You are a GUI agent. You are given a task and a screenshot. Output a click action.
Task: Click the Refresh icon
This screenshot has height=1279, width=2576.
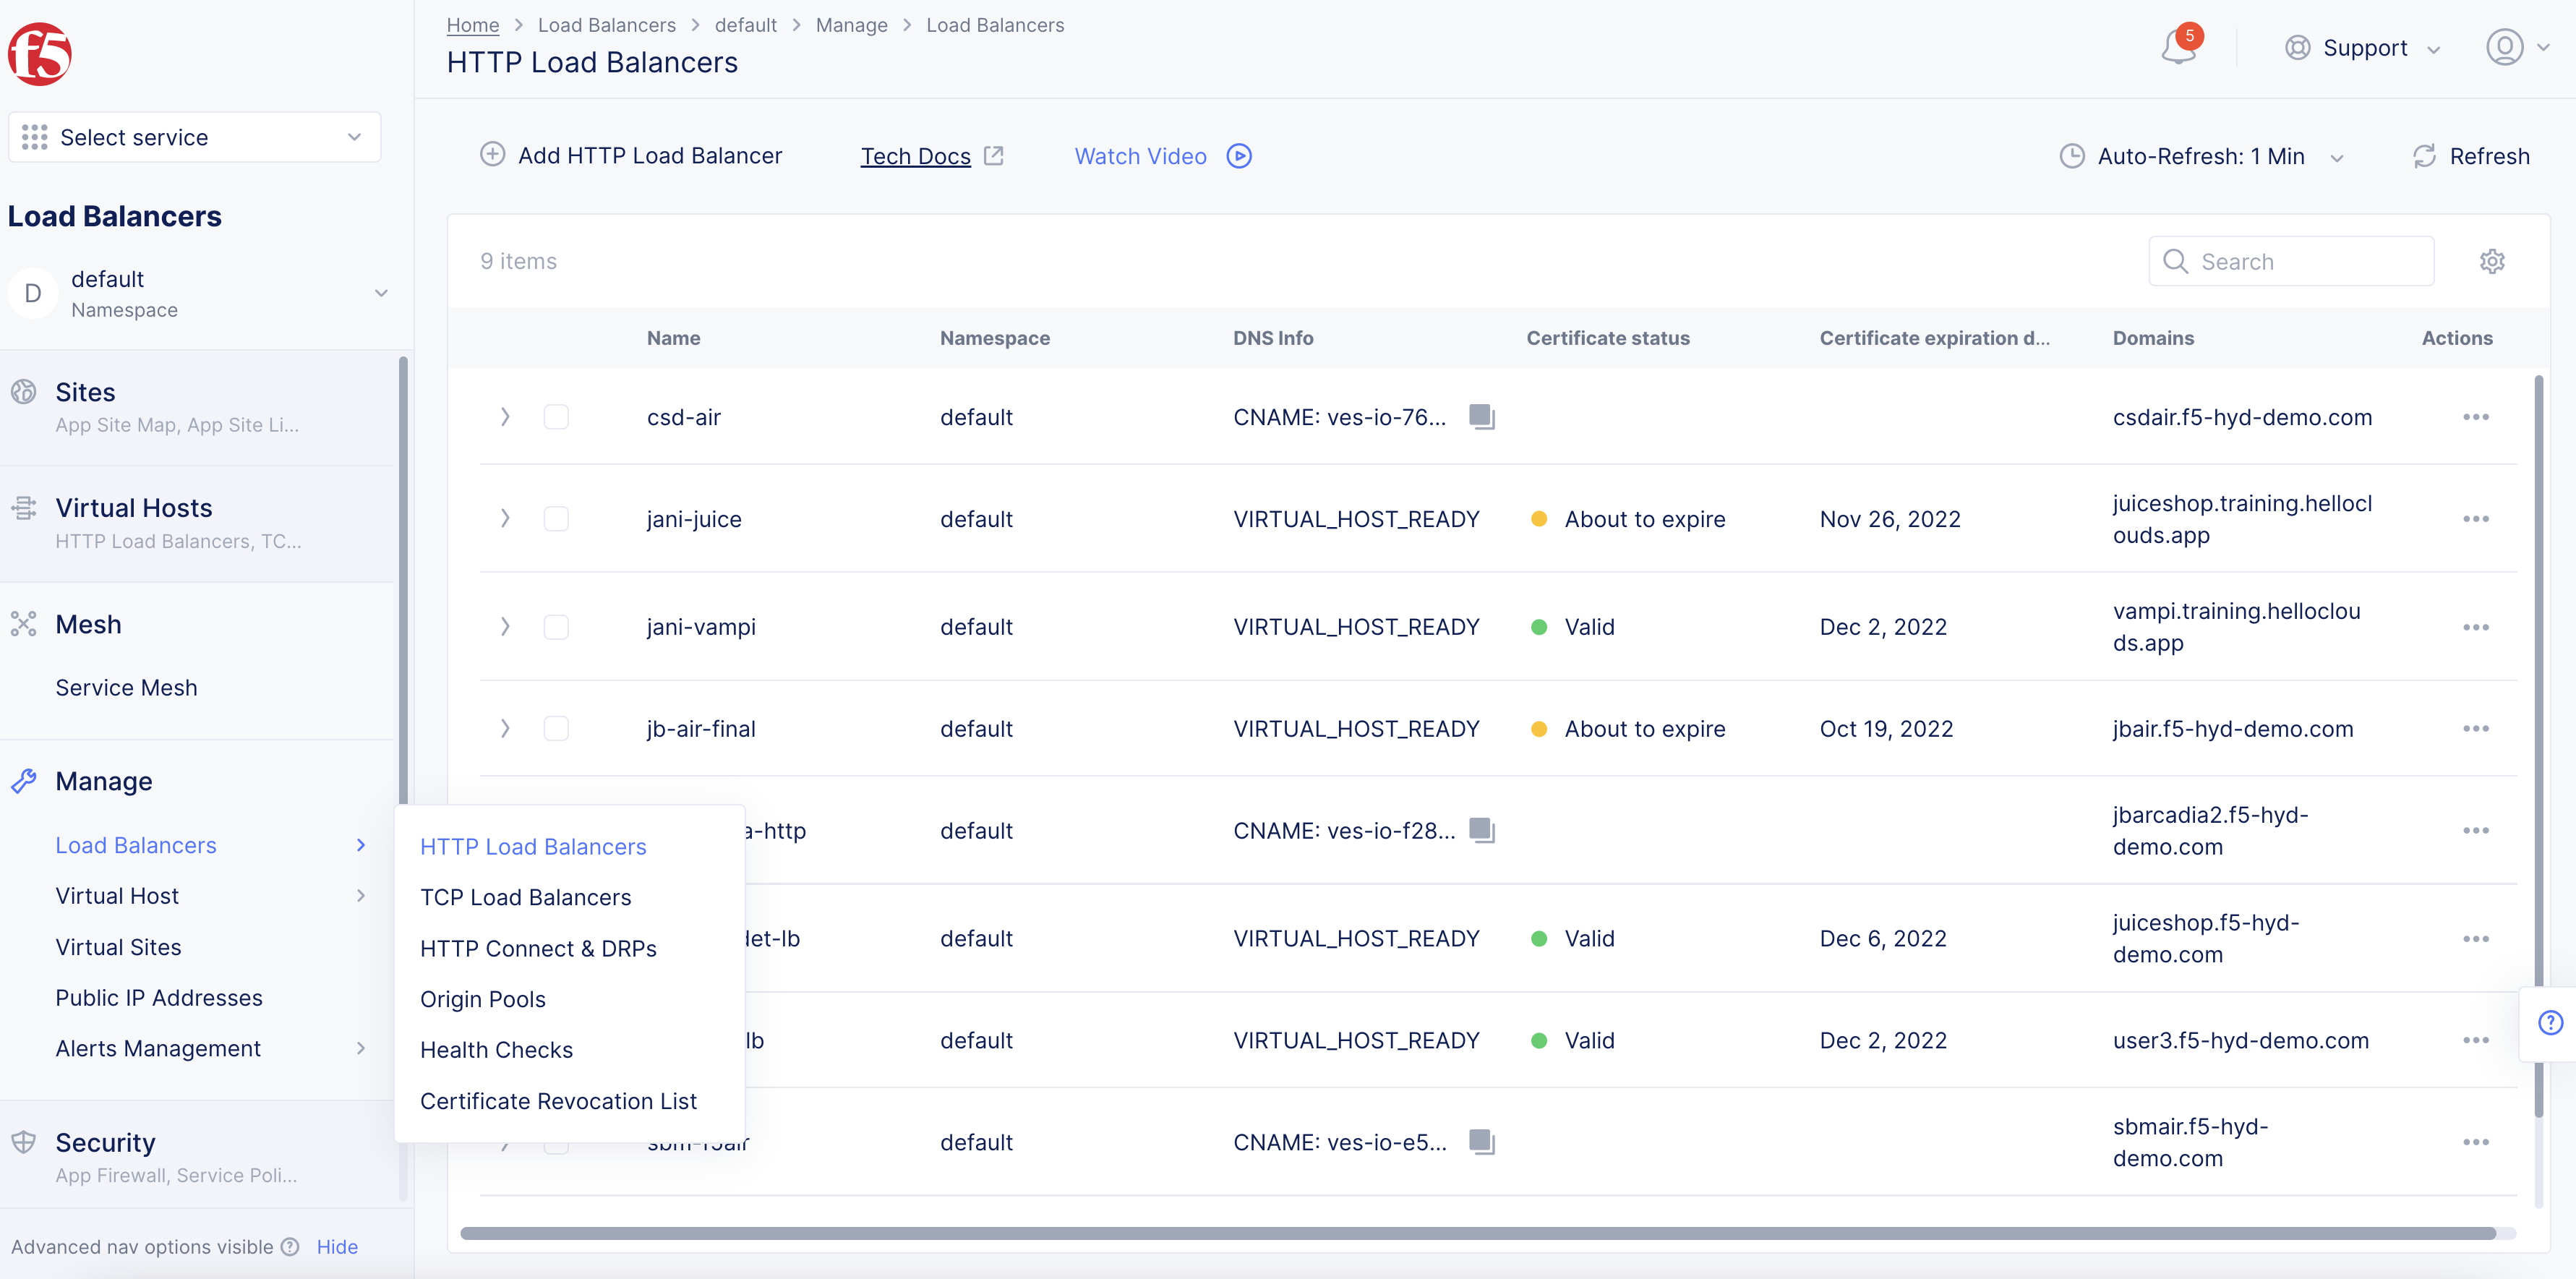coord(2424,156)
